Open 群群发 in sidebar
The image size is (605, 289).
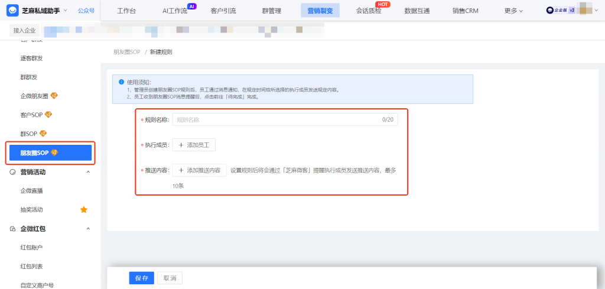pyautogui.click(x=29, y=77)
